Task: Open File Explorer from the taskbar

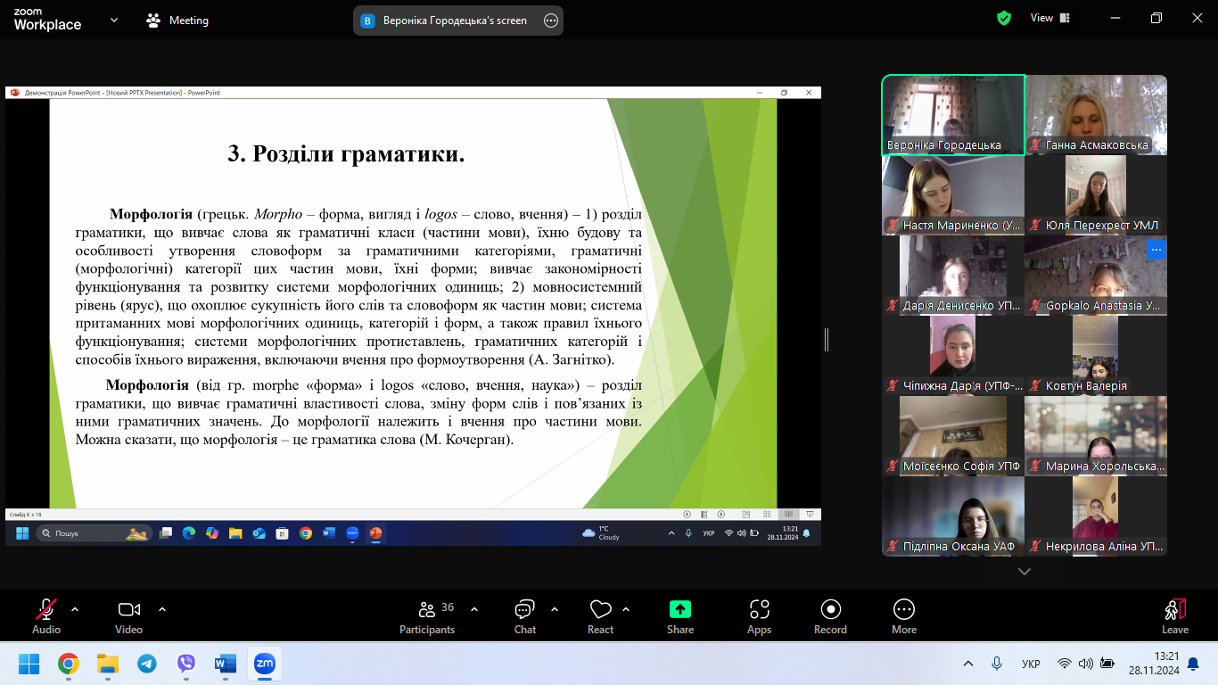Action: [108, 664]
